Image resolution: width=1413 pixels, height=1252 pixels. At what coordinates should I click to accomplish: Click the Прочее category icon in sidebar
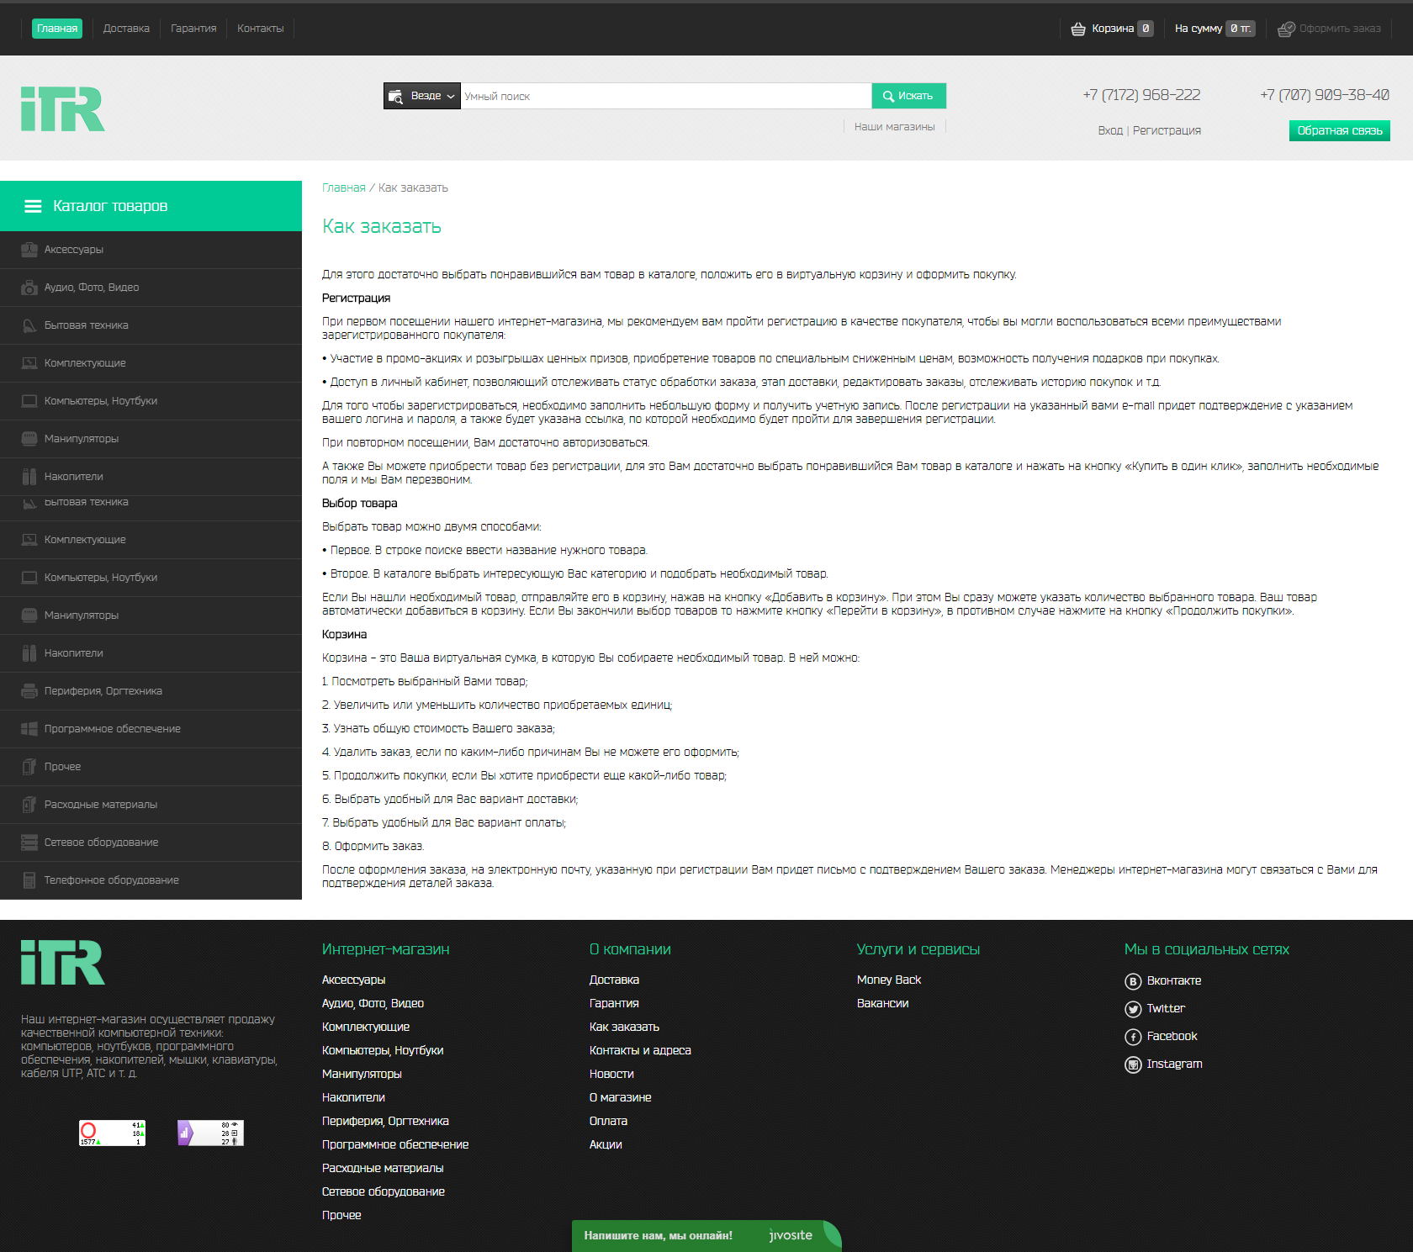(29, 767)
